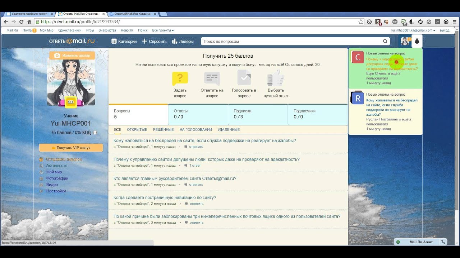Bookmark this page with the star icon
This screenshot has height=258, width=460.
361,22
